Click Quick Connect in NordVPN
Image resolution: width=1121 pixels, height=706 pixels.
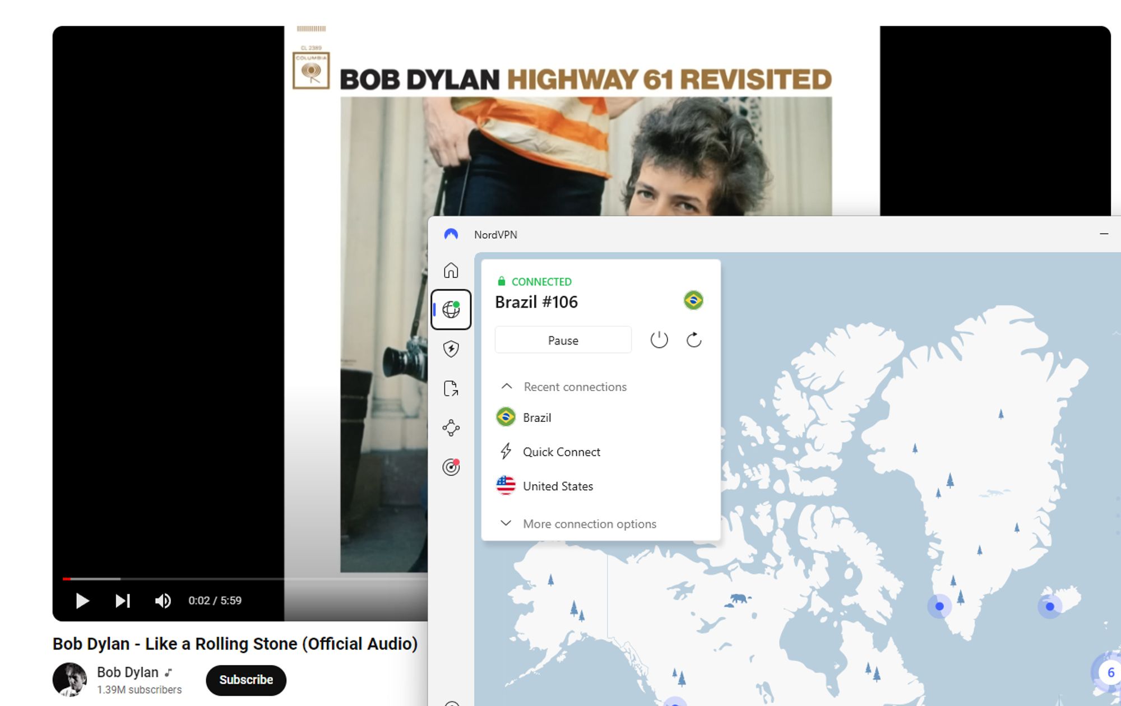(x=561, y=452)
